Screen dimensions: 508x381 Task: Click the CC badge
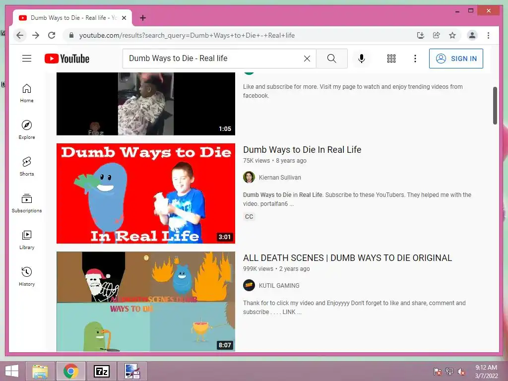click(249, 217)
